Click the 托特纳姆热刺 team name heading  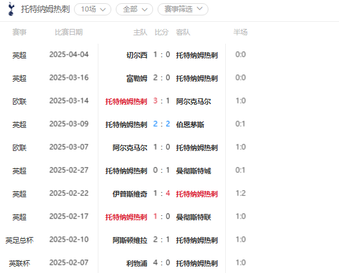[x=46, y=9]
